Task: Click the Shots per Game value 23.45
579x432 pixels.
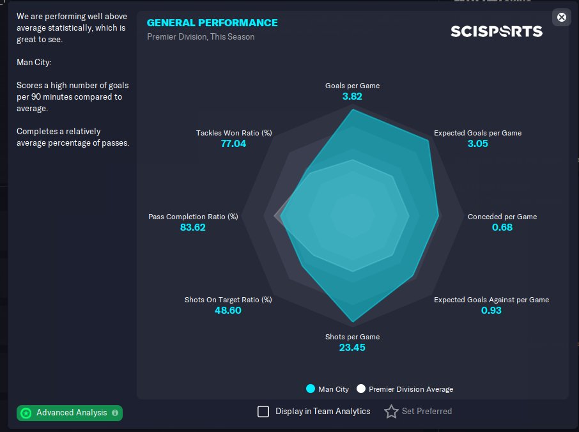Action: (x=352, y=348)
